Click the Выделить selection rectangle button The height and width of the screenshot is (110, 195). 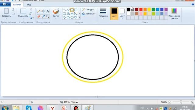pos(23,11)
